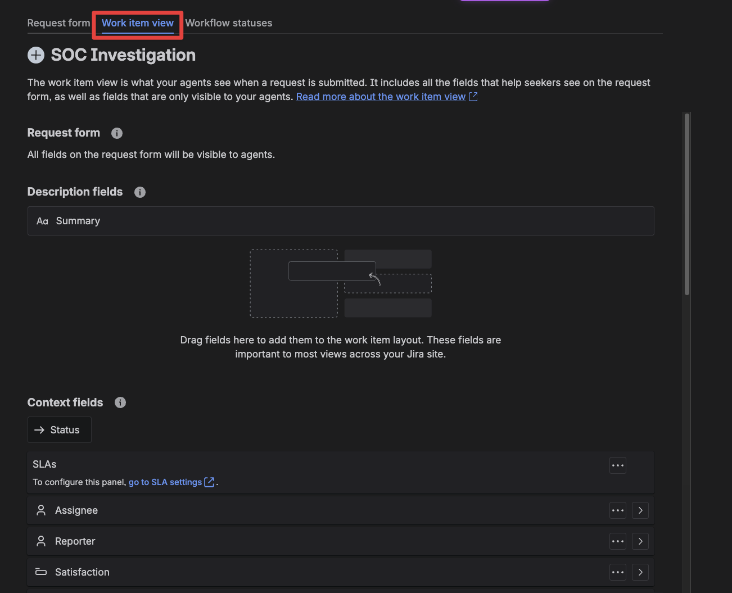The image size is (732, 593).
Task: Open more options for Assignee field
Action: [617, 510]
